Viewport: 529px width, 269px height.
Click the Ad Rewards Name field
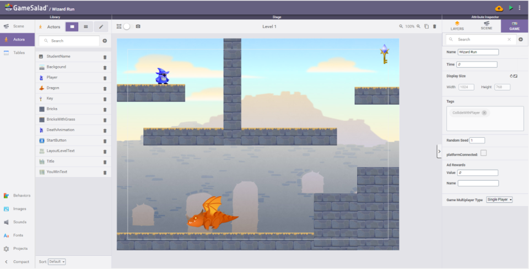click(x=478, y=183)
